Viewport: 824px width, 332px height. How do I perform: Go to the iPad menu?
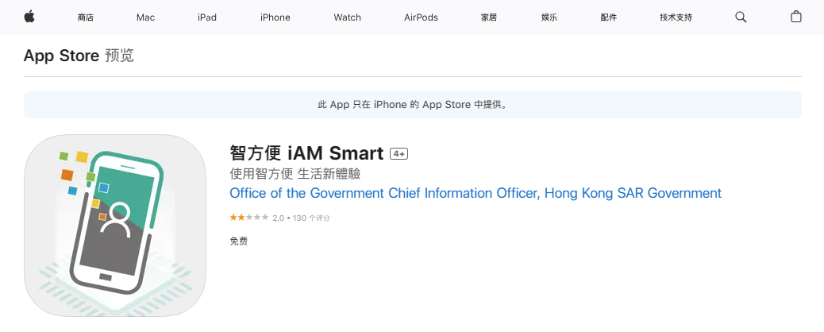pyautogui.click(x=207, y=17)
